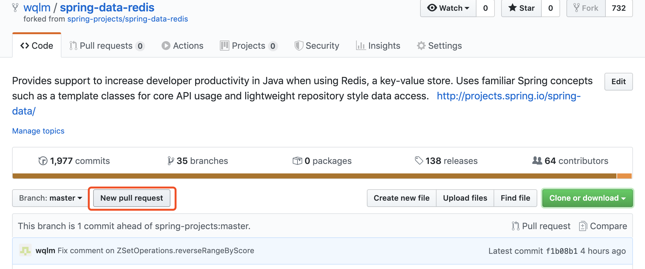Select the Code tab
The height and width of the screenshot is (269, 645).
(x=37, y=46)
